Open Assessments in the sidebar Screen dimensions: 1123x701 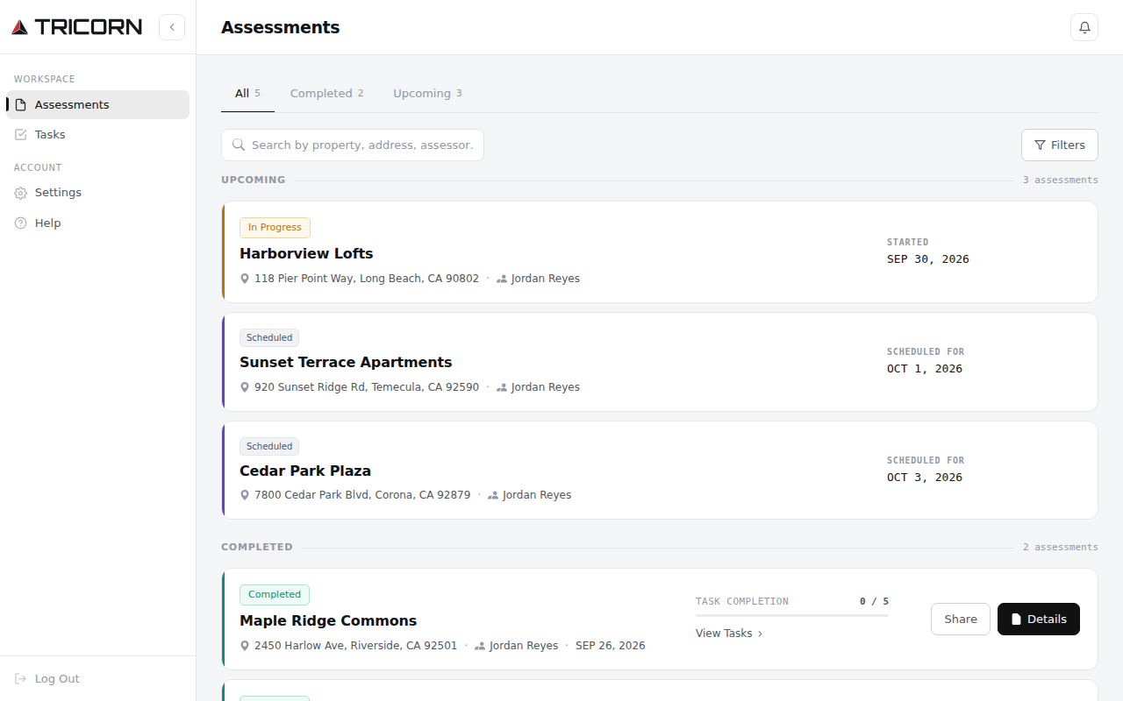click(x=97, y=104)
